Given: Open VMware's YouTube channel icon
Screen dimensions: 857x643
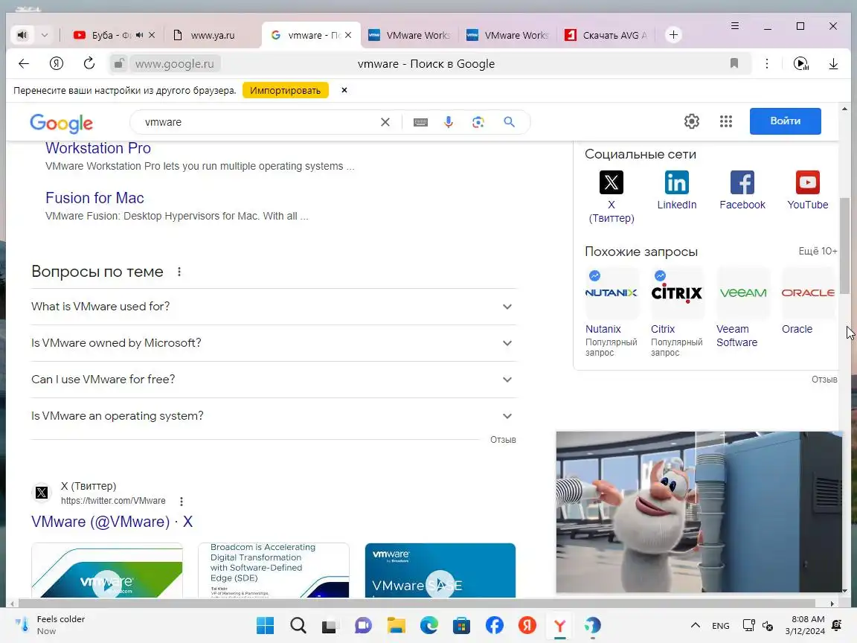Looking at the screenshot, I should pos(808,182).
